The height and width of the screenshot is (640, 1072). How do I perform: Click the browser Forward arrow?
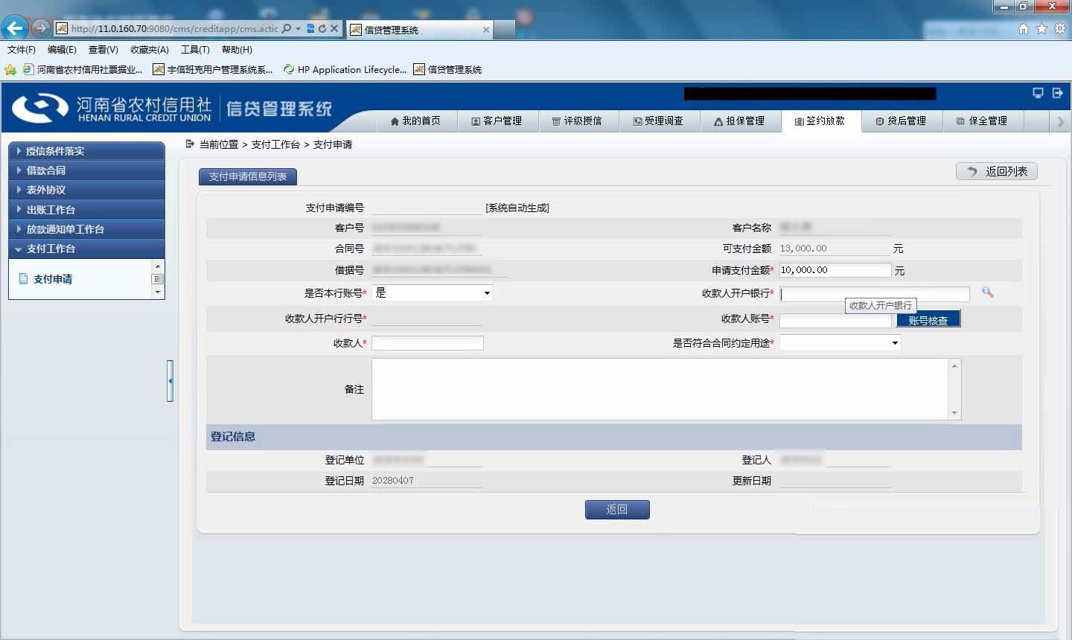point(41,28)
